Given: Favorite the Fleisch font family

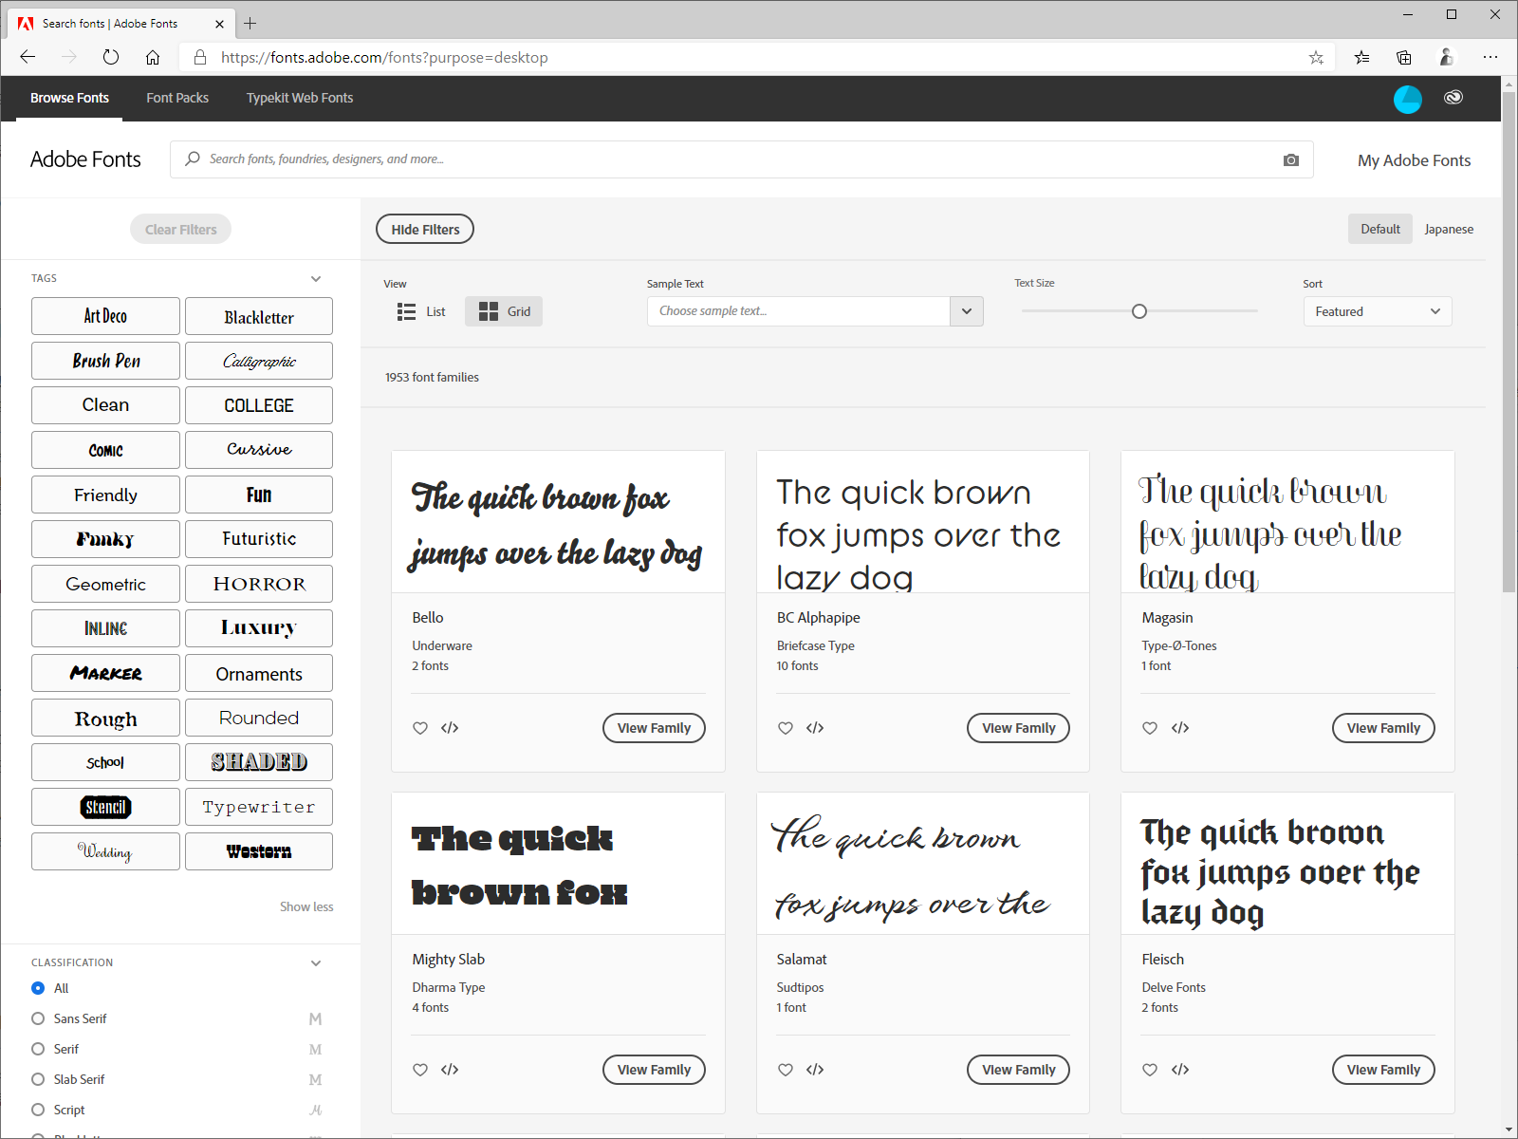Looking at the screenshot, I should pyautogui.click(x=1150, y=1070).
